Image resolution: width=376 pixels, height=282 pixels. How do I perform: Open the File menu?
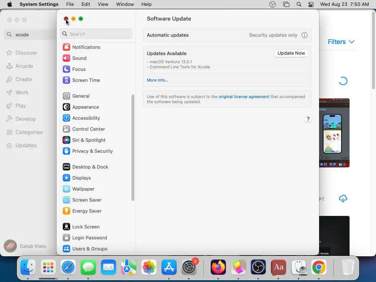(70, 4)
